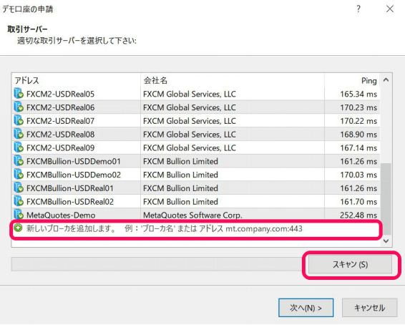
Task: Select the FXCM2-USDReal06 server row
Action: click(196, 107)
